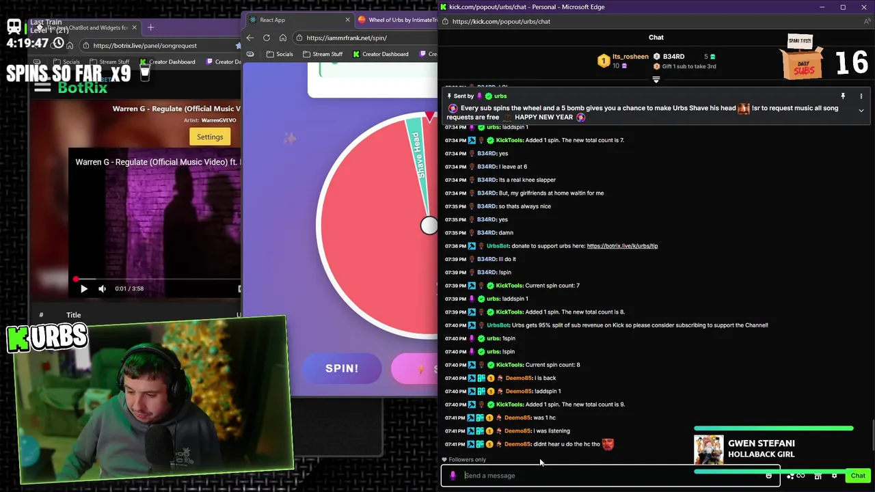Open the chat shop icon

click(x=818, y=476)
